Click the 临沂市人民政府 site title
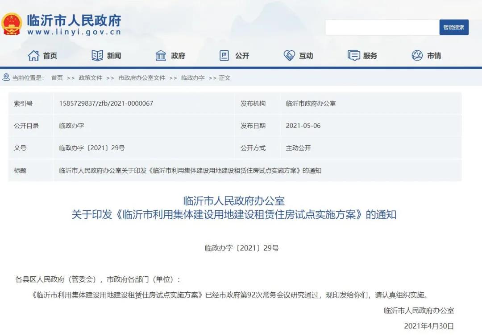Image resolution: width=482 pixels, height=336 pixels. pyautogui.click(x=74, y=20)
